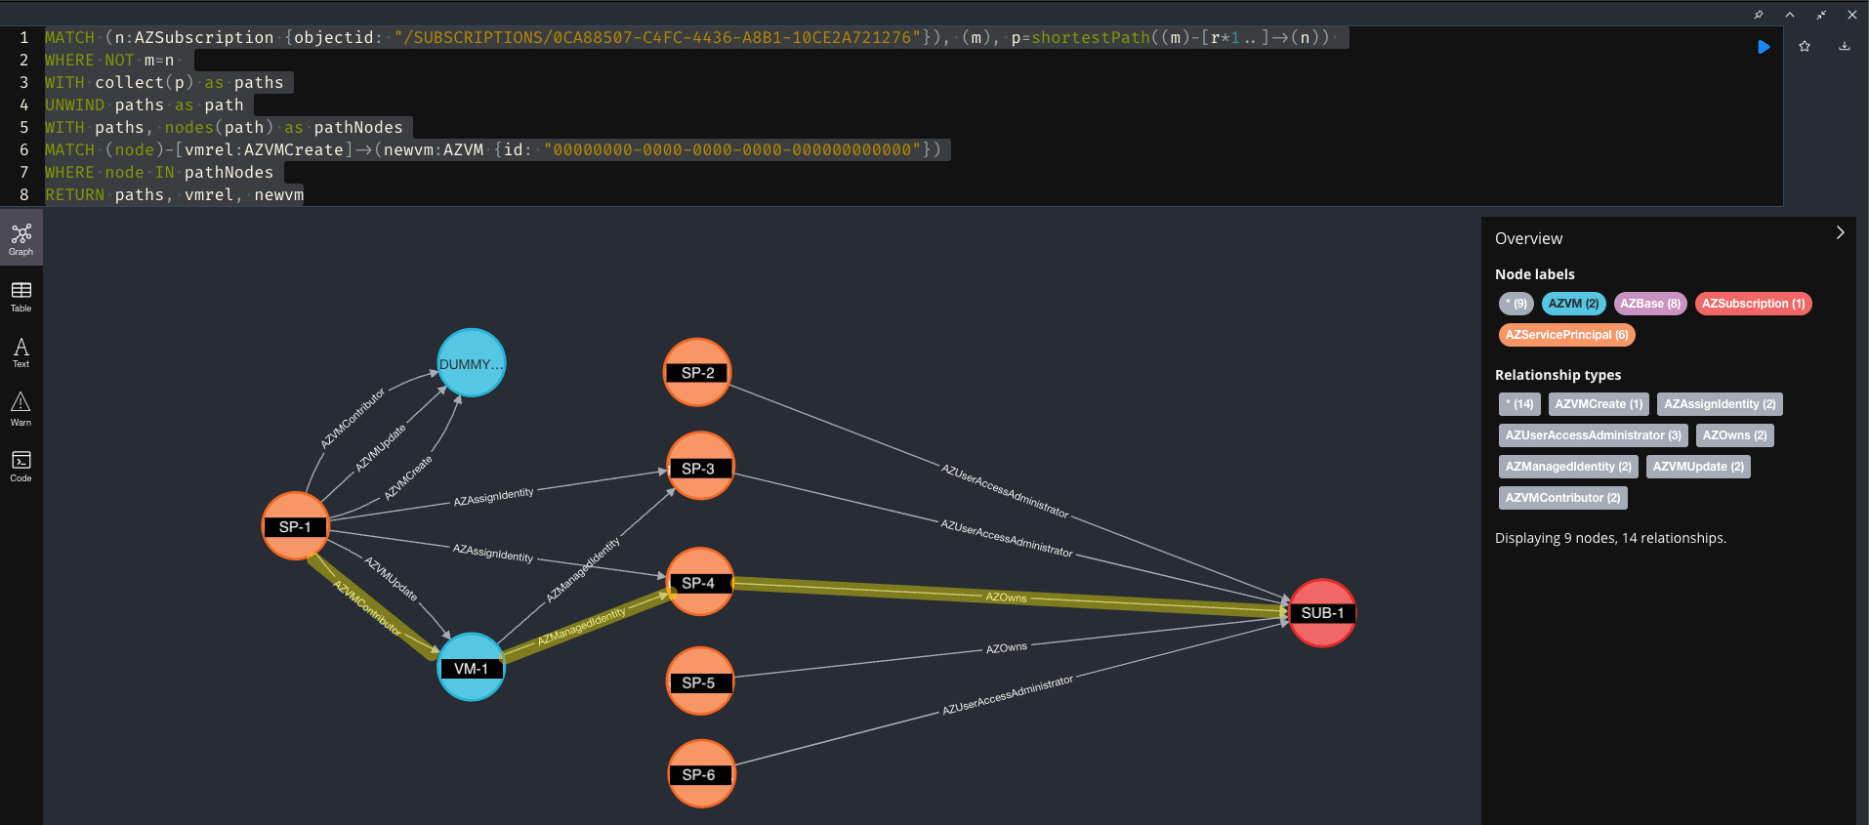The height and width of the screenshot is (825, 1869).
Task: Click the highlighted AZManagedIdentity edge to SP-4
Action: click(582, 627)
